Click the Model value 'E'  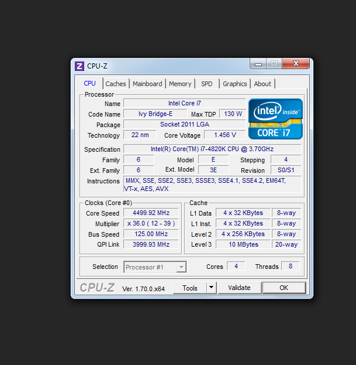213,159
